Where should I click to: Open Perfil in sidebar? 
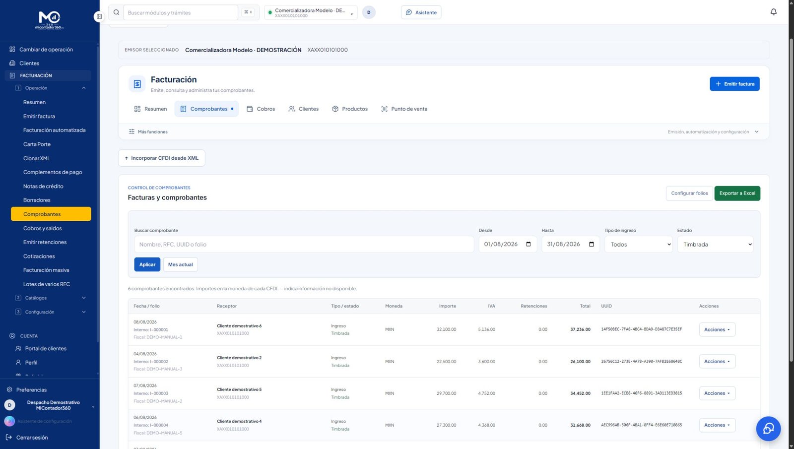(31, 362)
